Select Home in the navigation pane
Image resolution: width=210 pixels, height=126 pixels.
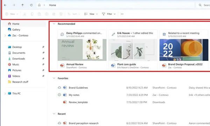click(x=16, y=24)
